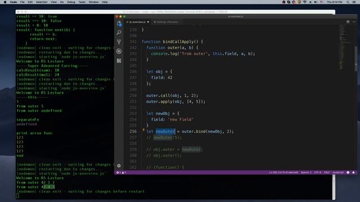
Task: Click 'function bindCallApply()' on line 241
Action: pos(173,42)
